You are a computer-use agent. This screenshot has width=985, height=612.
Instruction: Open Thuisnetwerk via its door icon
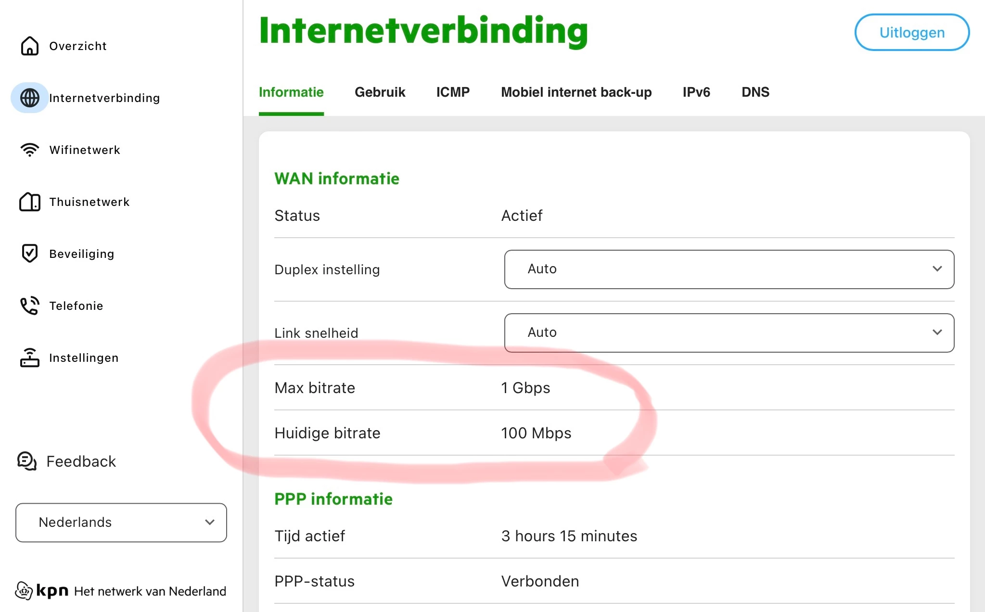(29, 202)
